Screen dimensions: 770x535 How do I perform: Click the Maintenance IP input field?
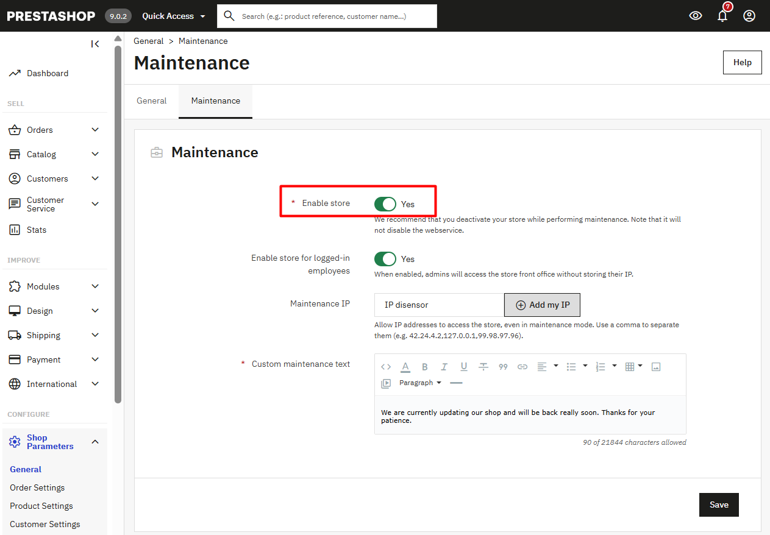[439, 305]
